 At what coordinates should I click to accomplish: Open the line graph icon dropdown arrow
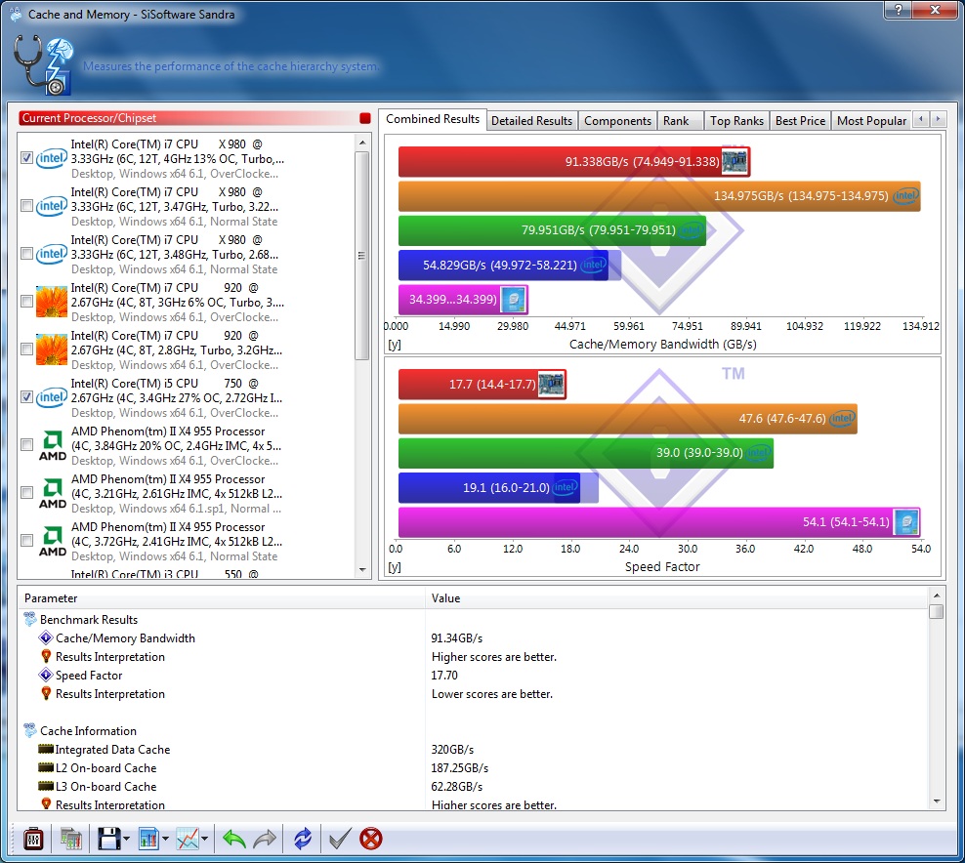pos(204,839)
